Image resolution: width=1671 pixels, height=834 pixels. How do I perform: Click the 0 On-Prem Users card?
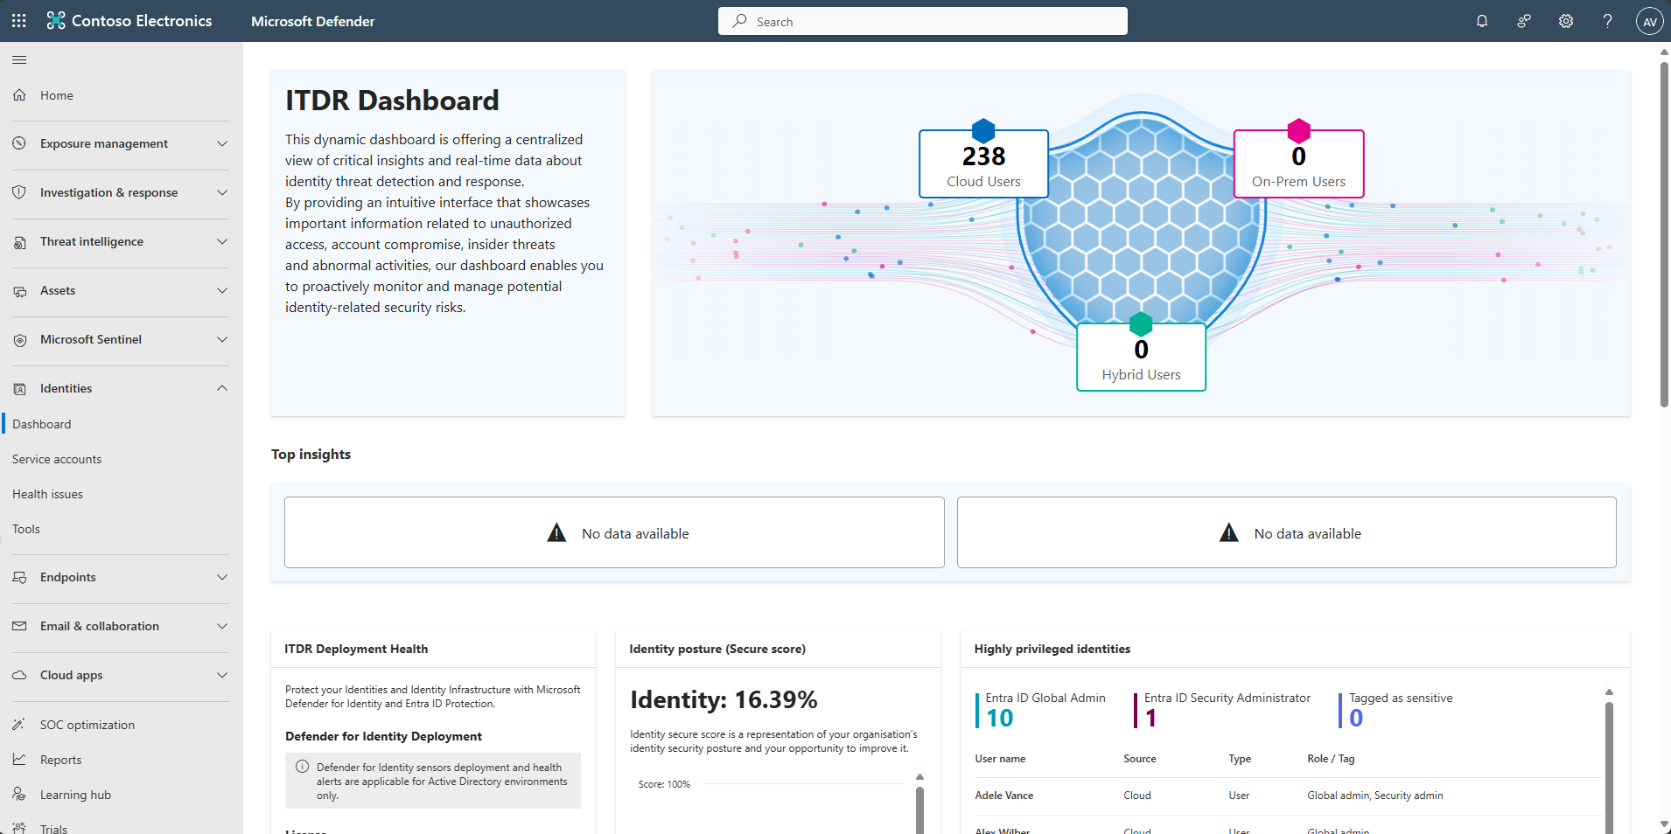1298,164
